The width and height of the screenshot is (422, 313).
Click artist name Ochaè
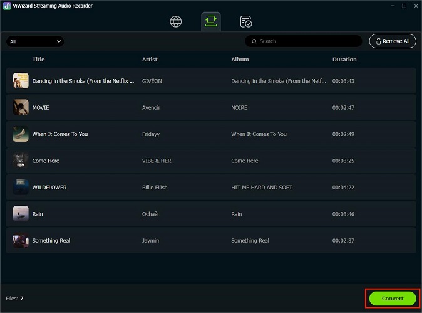pos(150,214)
